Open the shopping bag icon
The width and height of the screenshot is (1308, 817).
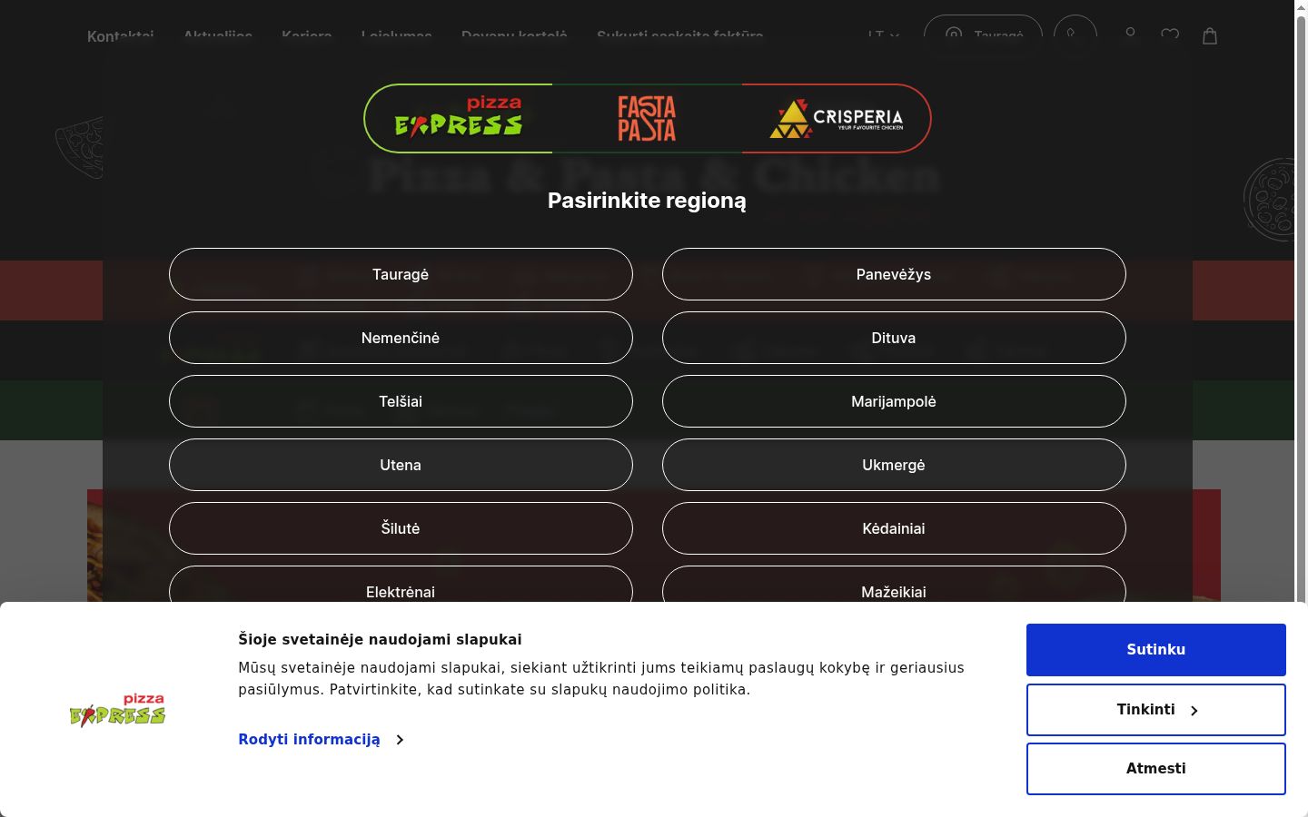pos(1210,35)
